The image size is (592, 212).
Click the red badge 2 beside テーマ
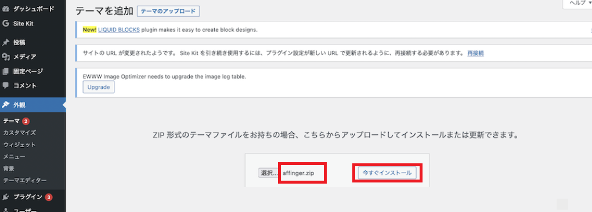pyautogui.click(x=26, y=121)
